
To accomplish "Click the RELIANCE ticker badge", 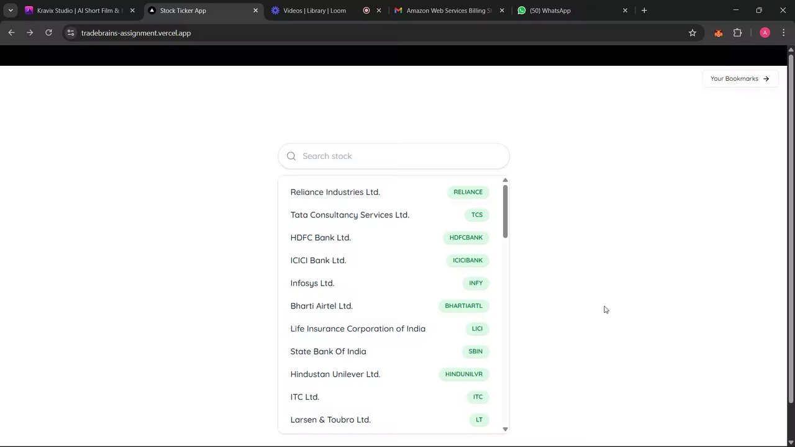I will [468, 192].
